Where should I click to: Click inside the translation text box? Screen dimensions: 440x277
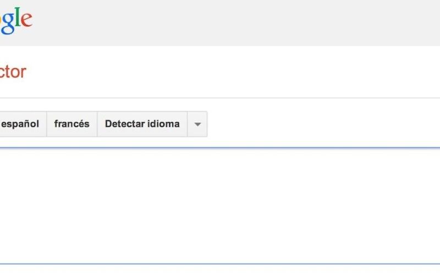pos(220,206)
